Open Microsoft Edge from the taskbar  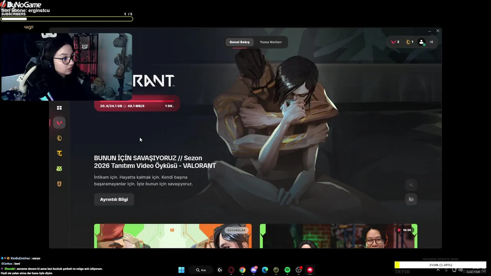click(x=265, y=270)
